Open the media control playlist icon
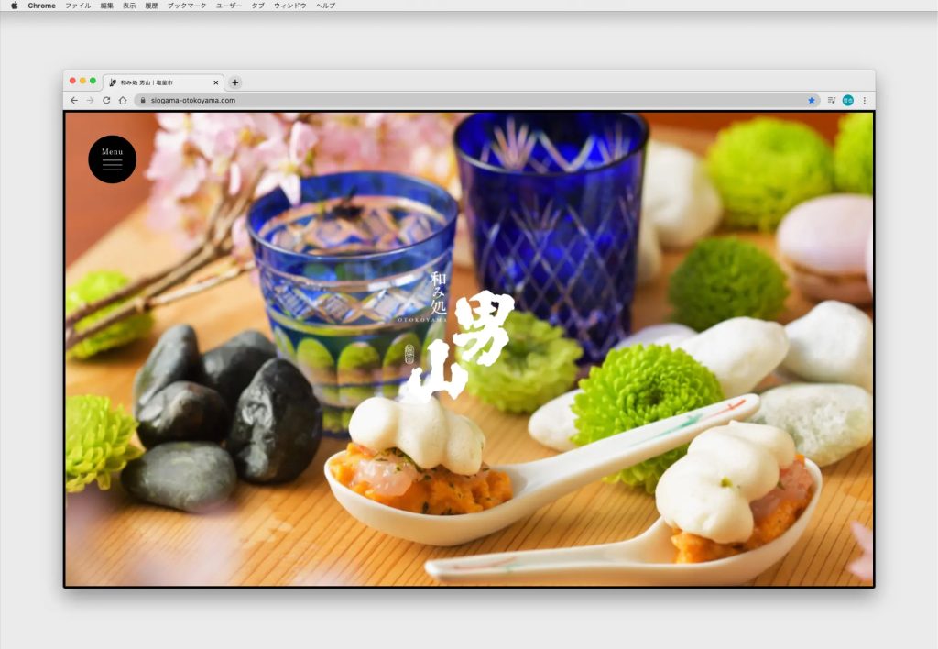The width and height of the screenshot is (938, 649). tap(831, 100)
